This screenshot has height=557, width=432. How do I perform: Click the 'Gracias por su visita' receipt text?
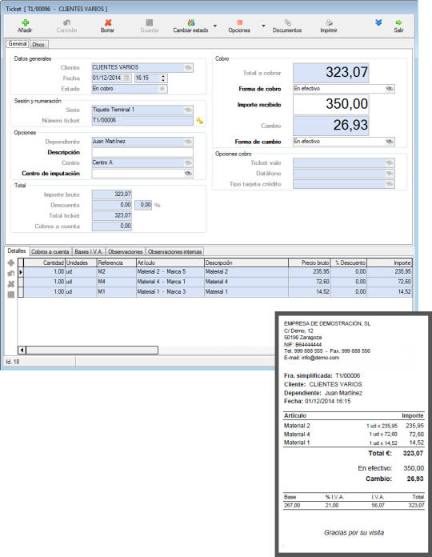point(354,532)
